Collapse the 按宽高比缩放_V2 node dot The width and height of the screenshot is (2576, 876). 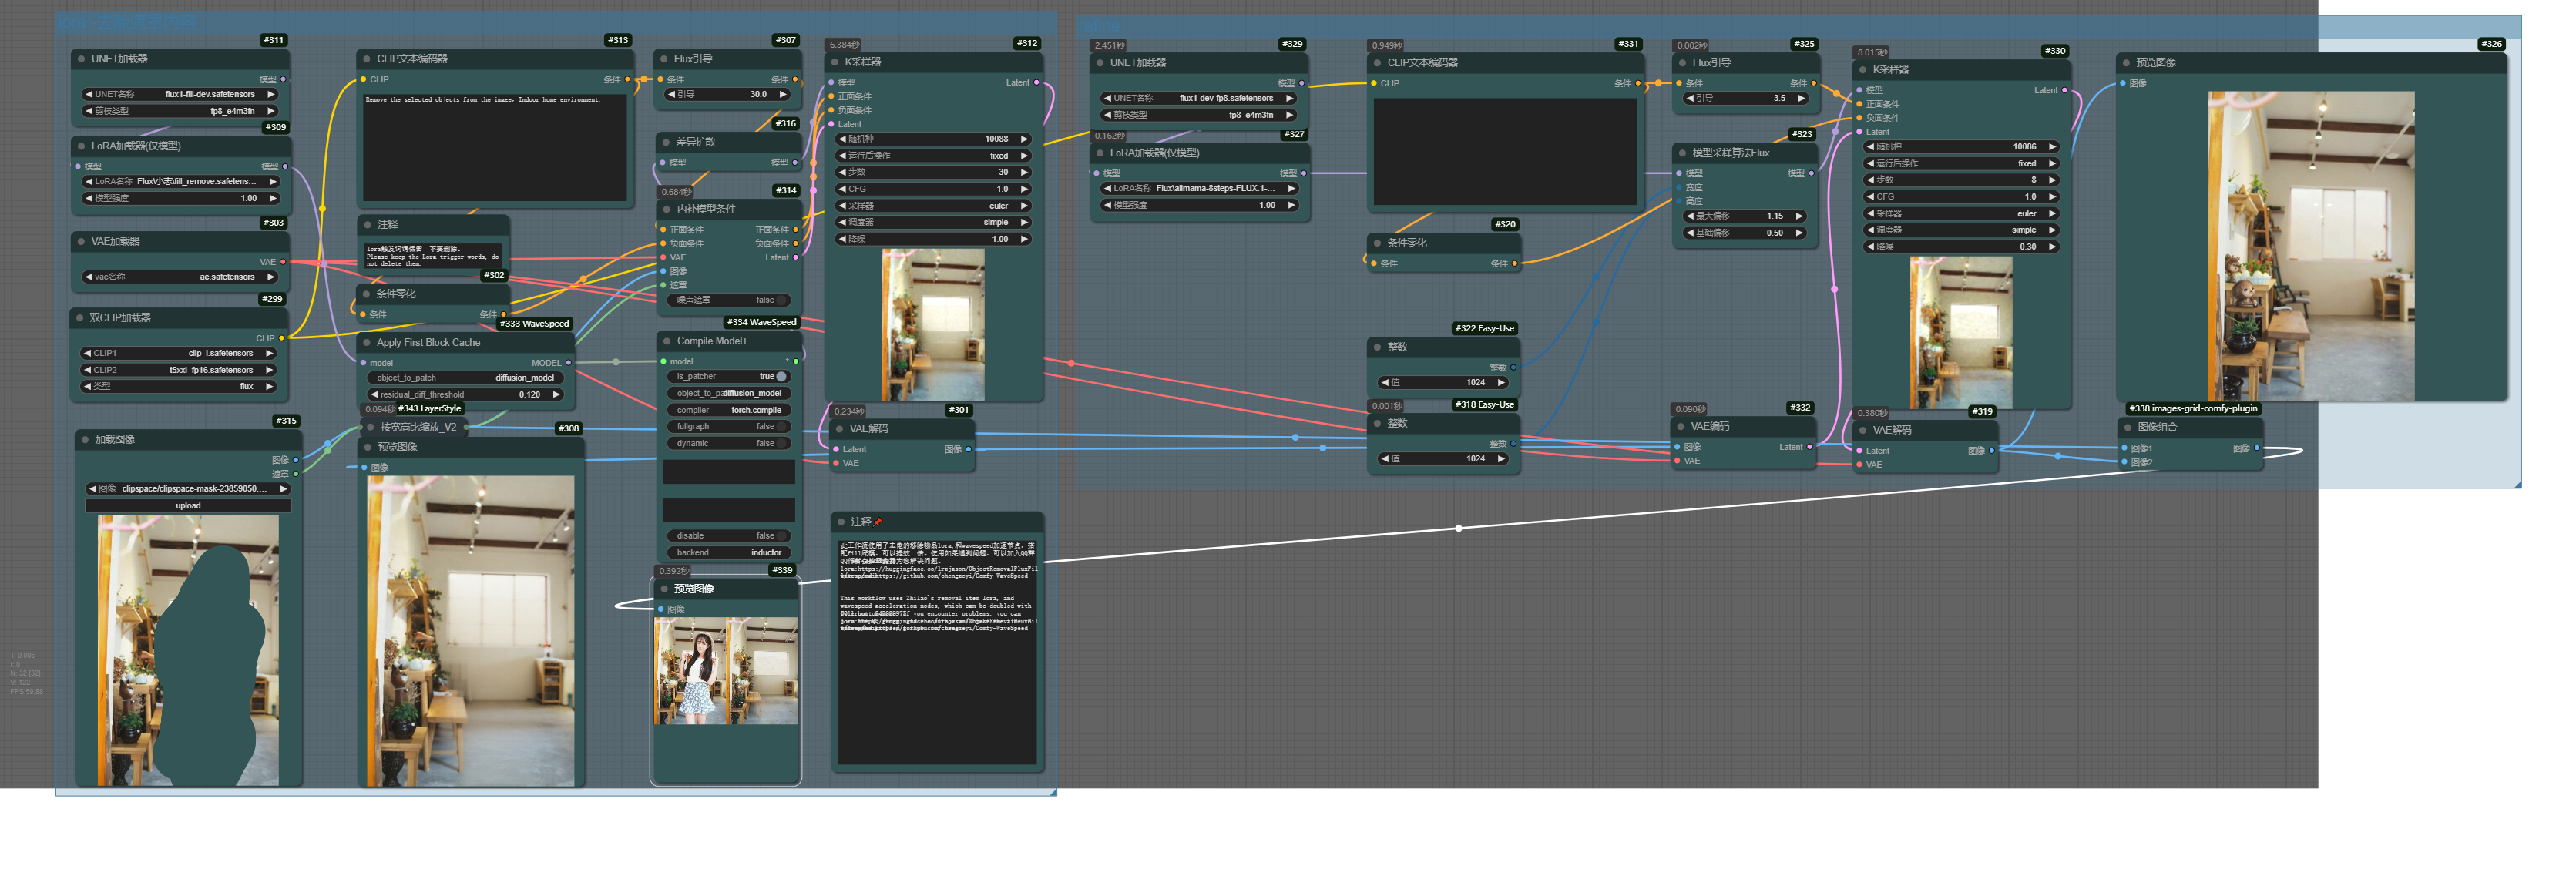tap(370, 427)
